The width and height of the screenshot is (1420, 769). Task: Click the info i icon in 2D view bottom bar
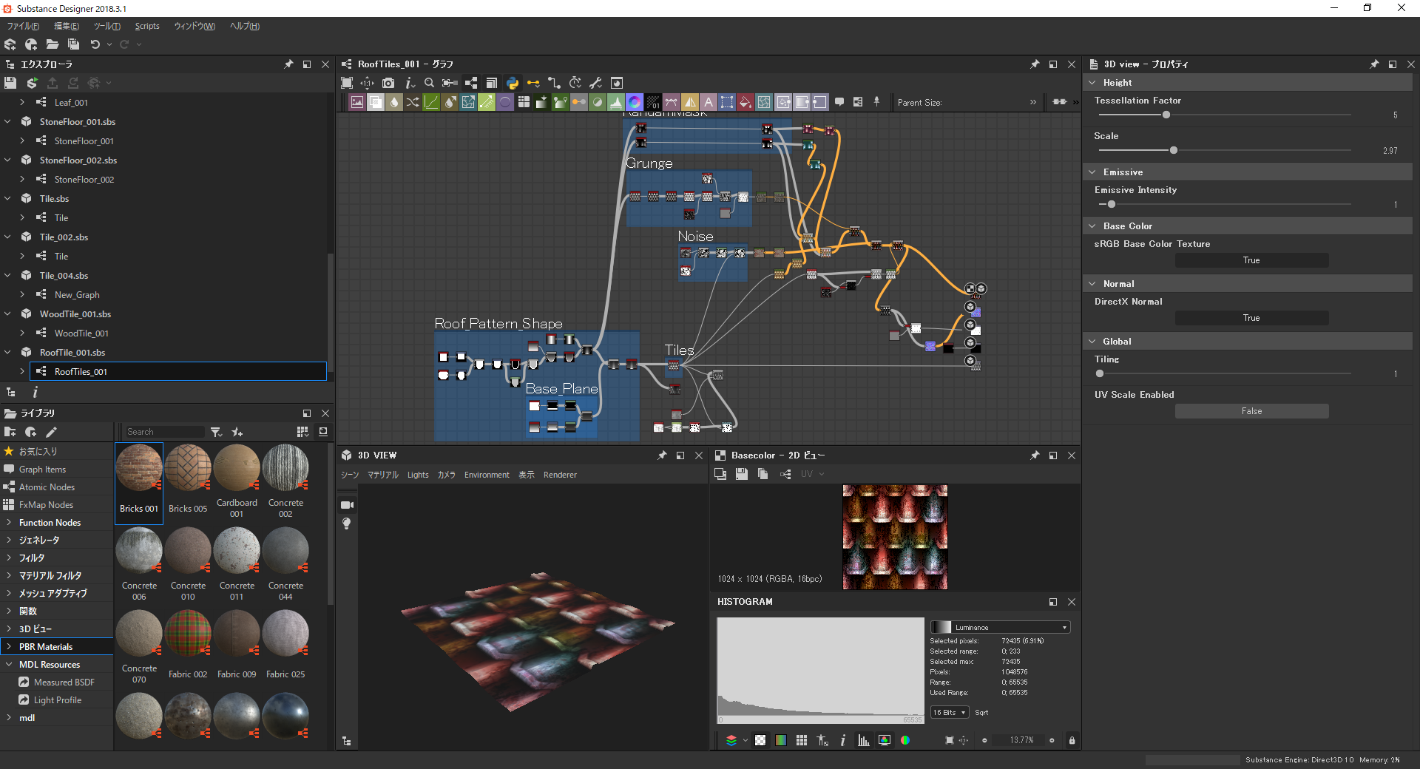pos(843,740)
